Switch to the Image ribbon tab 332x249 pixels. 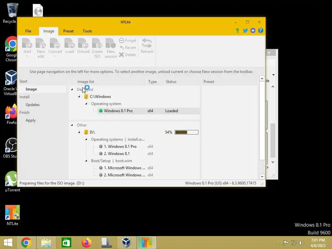[49, 31]
